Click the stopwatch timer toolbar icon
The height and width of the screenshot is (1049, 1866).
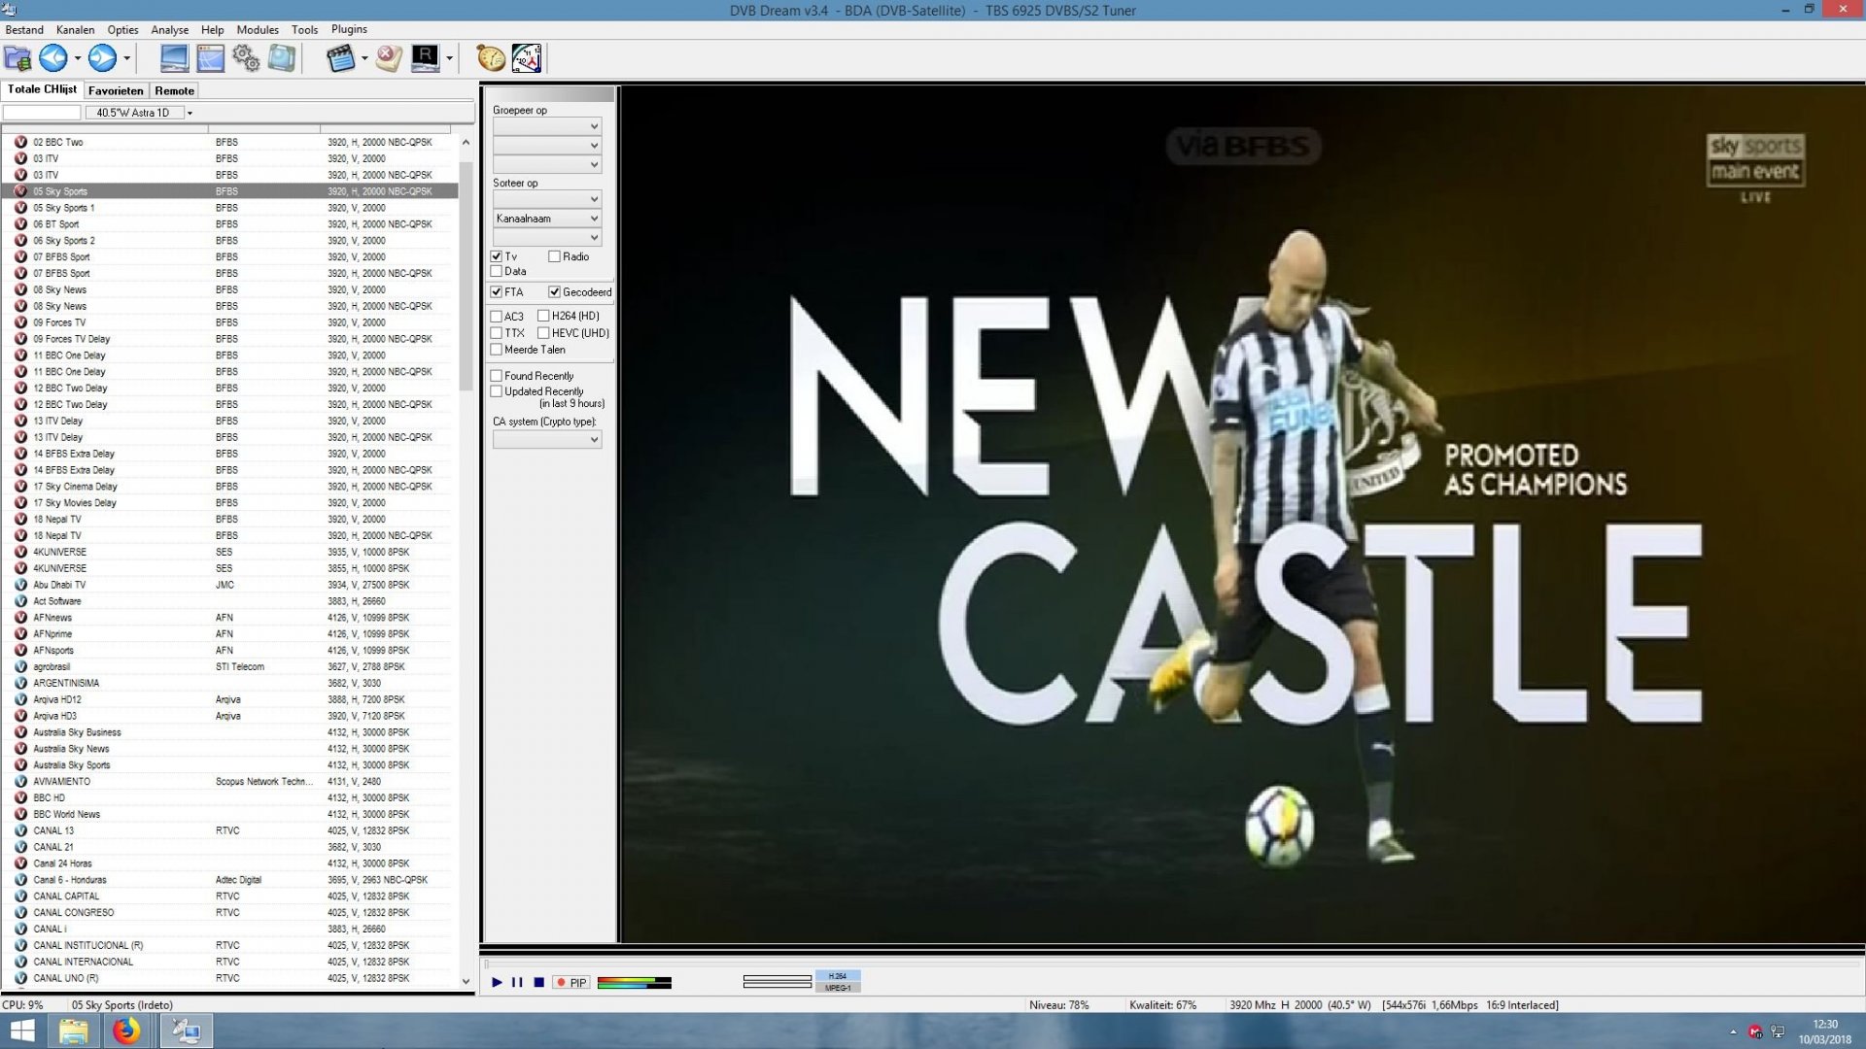click(x=491, y=58)
